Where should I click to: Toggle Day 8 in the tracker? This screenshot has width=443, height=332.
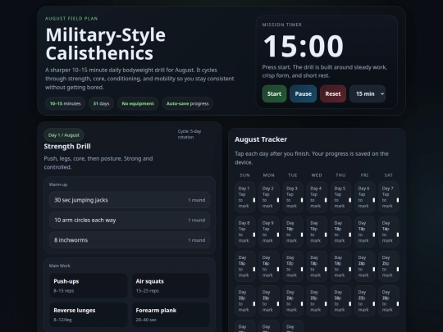coord(245,232)
